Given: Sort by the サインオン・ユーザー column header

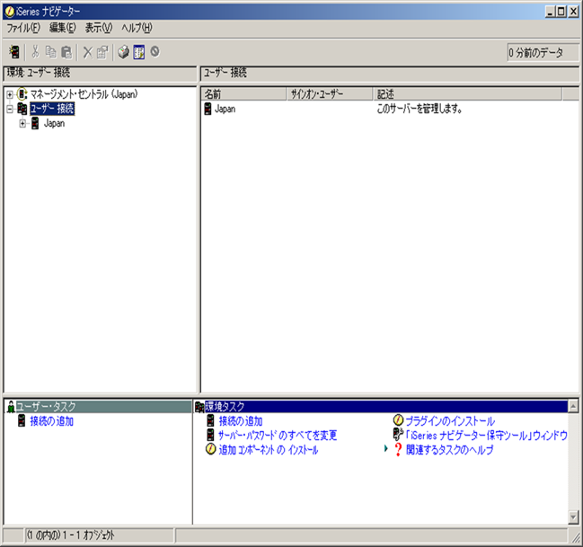Looking at the screenshot, I should [x=330, y=94].
